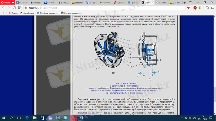The width and height of the screenshot is (216, 121).
Task: Switch to the Русско-ка tab
Action: (119, 3)
